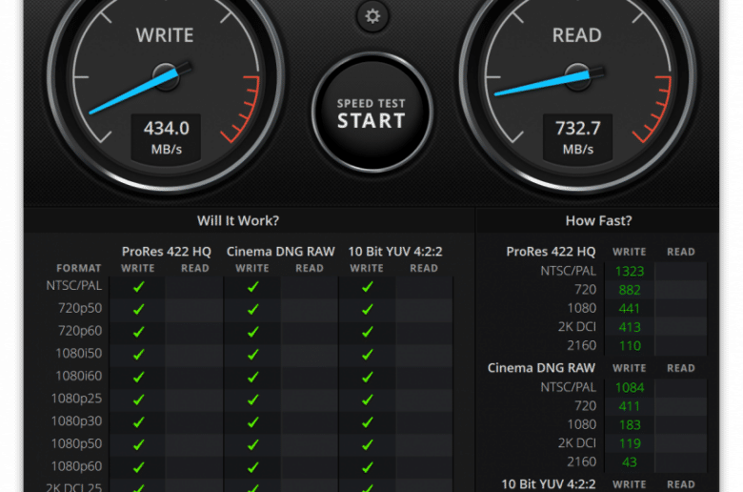Click Cinema DNG RAW write checkmark for 720p60

252,332
